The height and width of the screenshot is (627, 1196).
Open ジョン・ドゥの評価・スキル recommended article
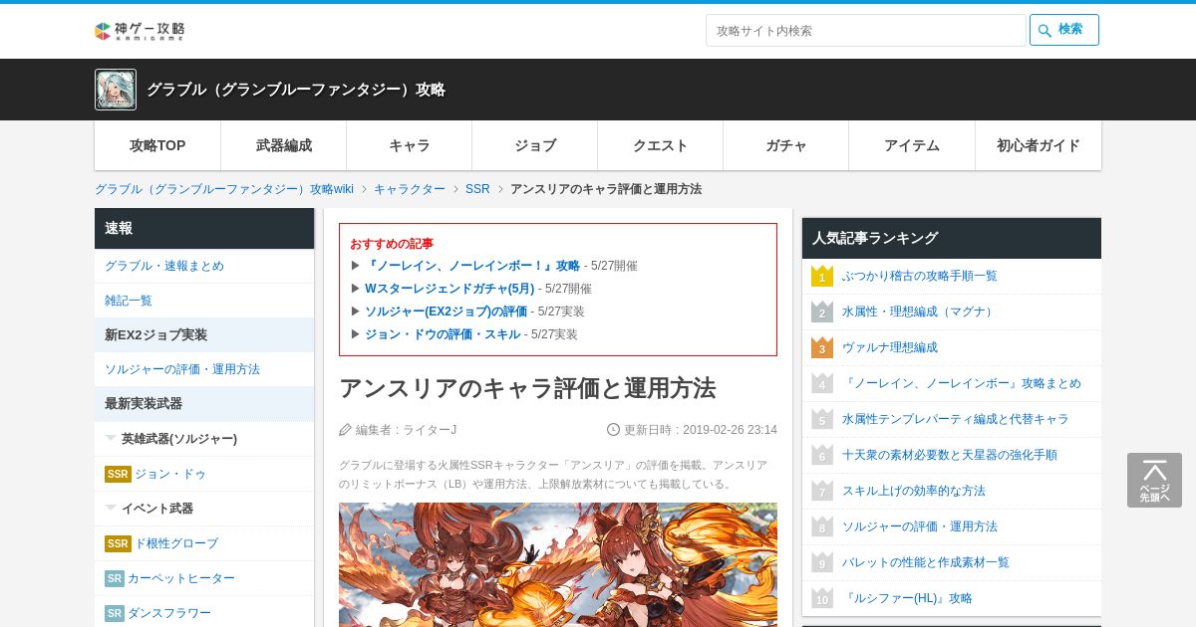443,334
